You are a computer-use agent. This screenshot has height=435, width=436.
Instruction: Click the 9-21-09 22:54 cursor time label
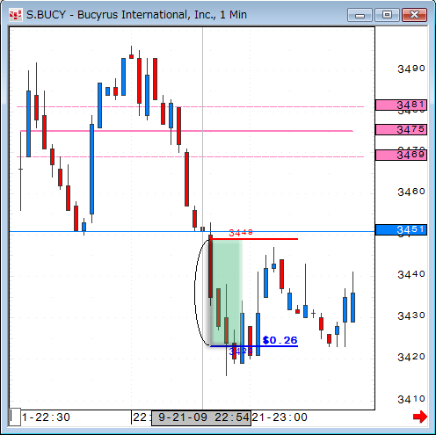tap(201, 417)
